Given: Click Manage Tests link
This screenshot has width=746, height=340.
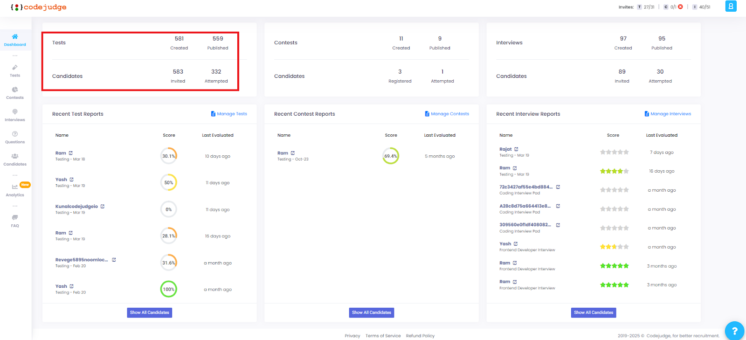Looking at the screenshot, I should point(229,114).
